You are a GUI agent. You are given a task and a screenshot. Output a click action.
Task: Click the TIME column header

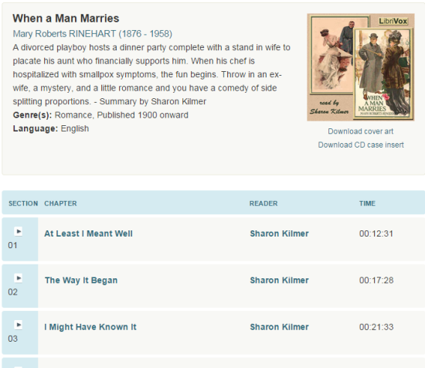tap(367, 203)
